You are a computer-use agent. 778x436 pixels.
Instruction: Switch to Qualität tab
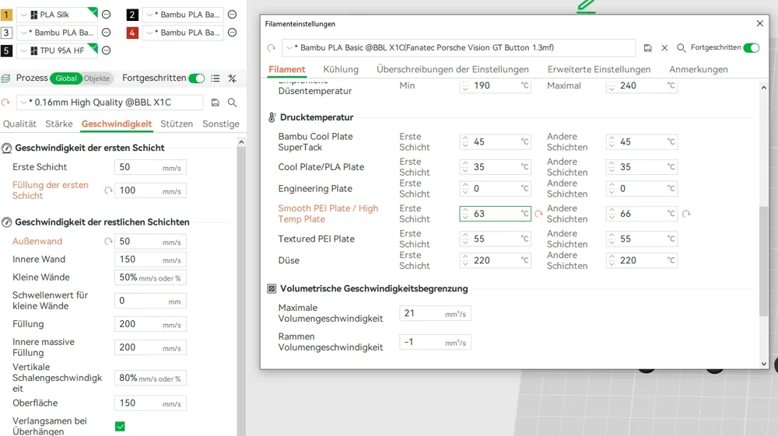(19, 124)
